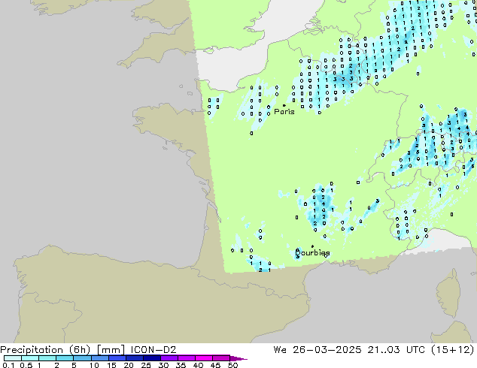Image resolution: width=477 pixels, height=368 pixels.
Task: Click the '(15+12)' forecast offset text
Action: click(x=452, y=350)
